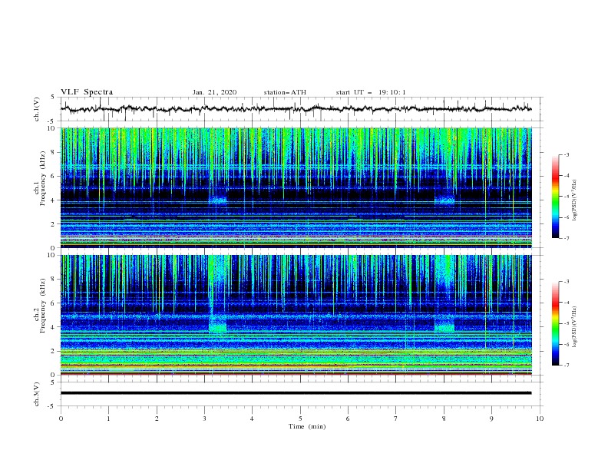Click the time axis tick label "9"

[491, 419]
